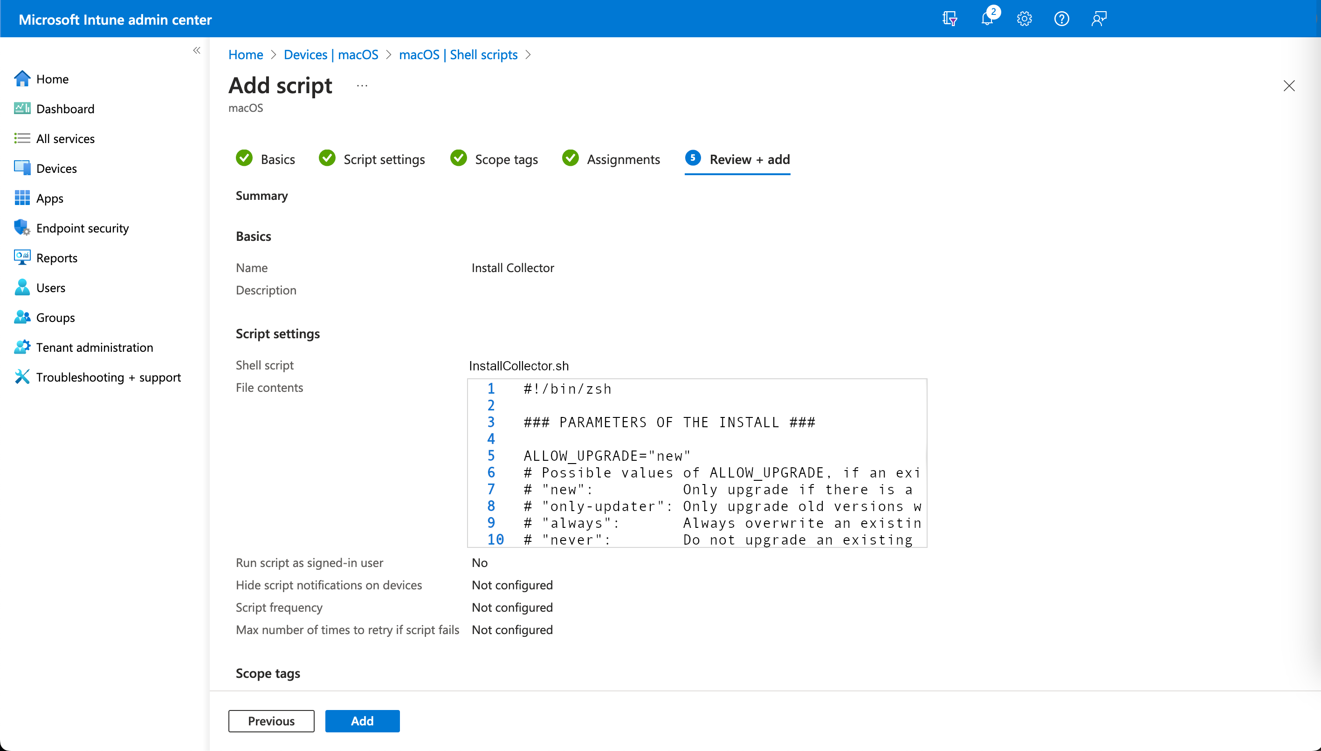Open the directory filter icon in header
This screenshot has width=1321, height=751.
(x=949, y=19)
